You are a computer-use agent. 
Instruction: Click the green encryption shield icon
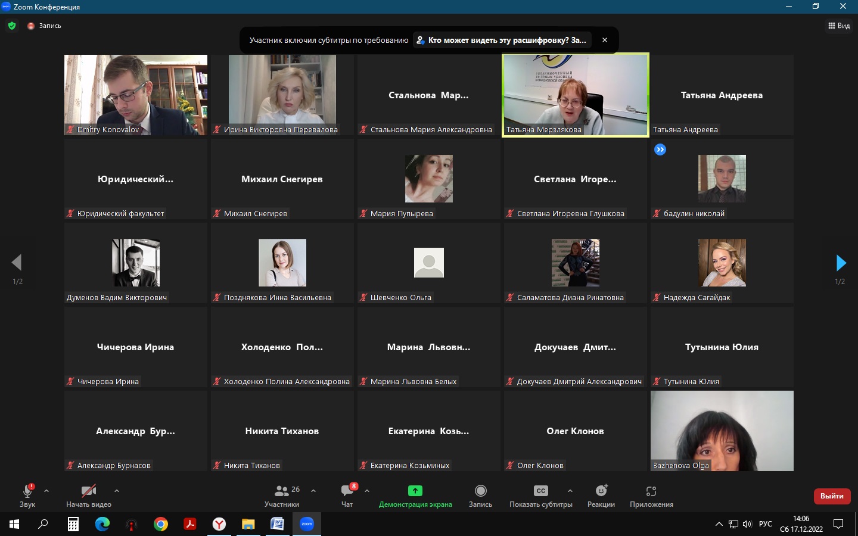coord(12,26)
